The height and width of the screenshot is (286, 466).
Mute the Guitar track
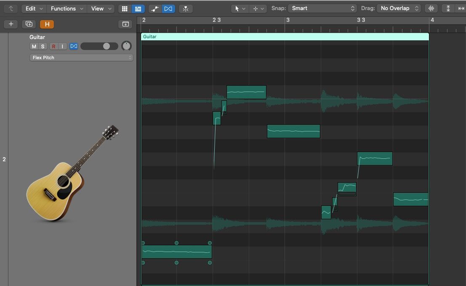tap(33, 46)
